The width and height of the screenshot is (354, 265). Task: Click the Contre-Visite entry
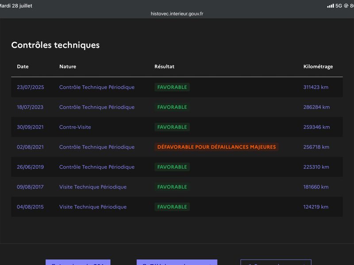click(x=75, y=127)
